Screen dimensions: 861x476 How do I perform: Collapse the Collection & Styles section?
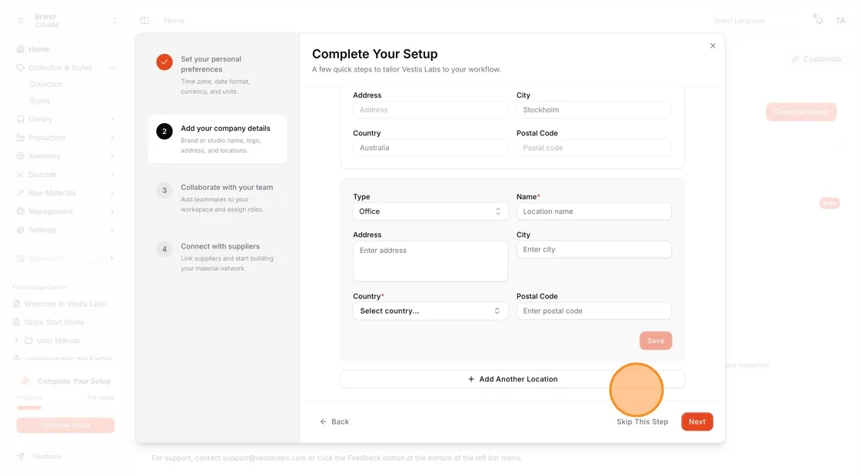112,68
